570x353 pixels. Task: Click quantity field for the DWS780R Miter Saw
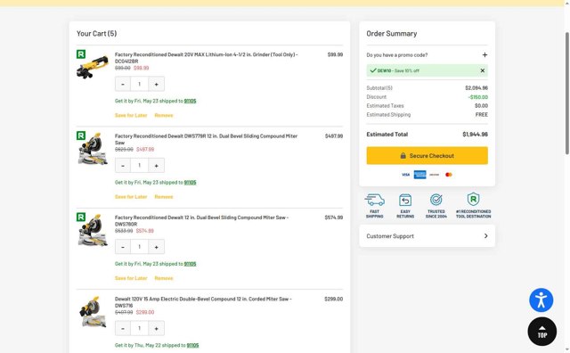tap(140, 247)
